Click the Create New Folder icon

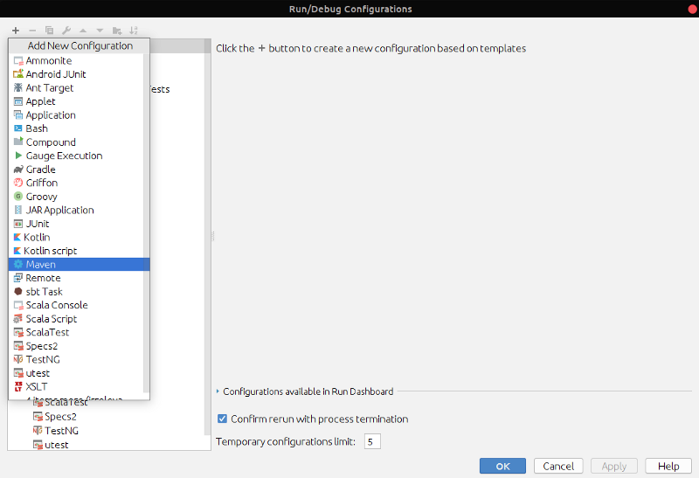(x=117, y=31)
